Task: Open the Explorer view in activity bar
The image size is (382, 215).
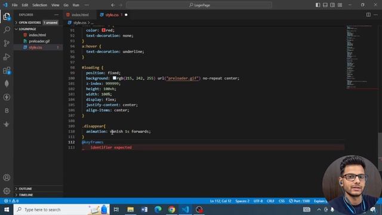Action: (x=7, y=16)
